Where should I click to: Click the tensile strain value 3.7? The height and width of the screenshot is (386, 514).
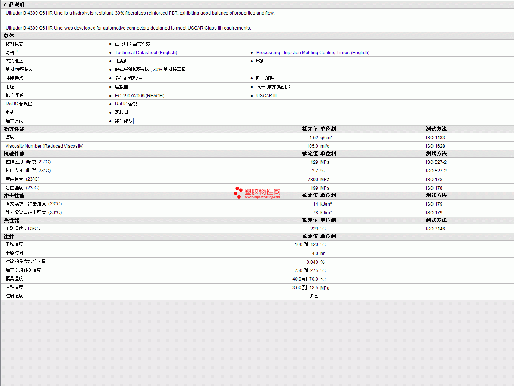pos(315,171)
